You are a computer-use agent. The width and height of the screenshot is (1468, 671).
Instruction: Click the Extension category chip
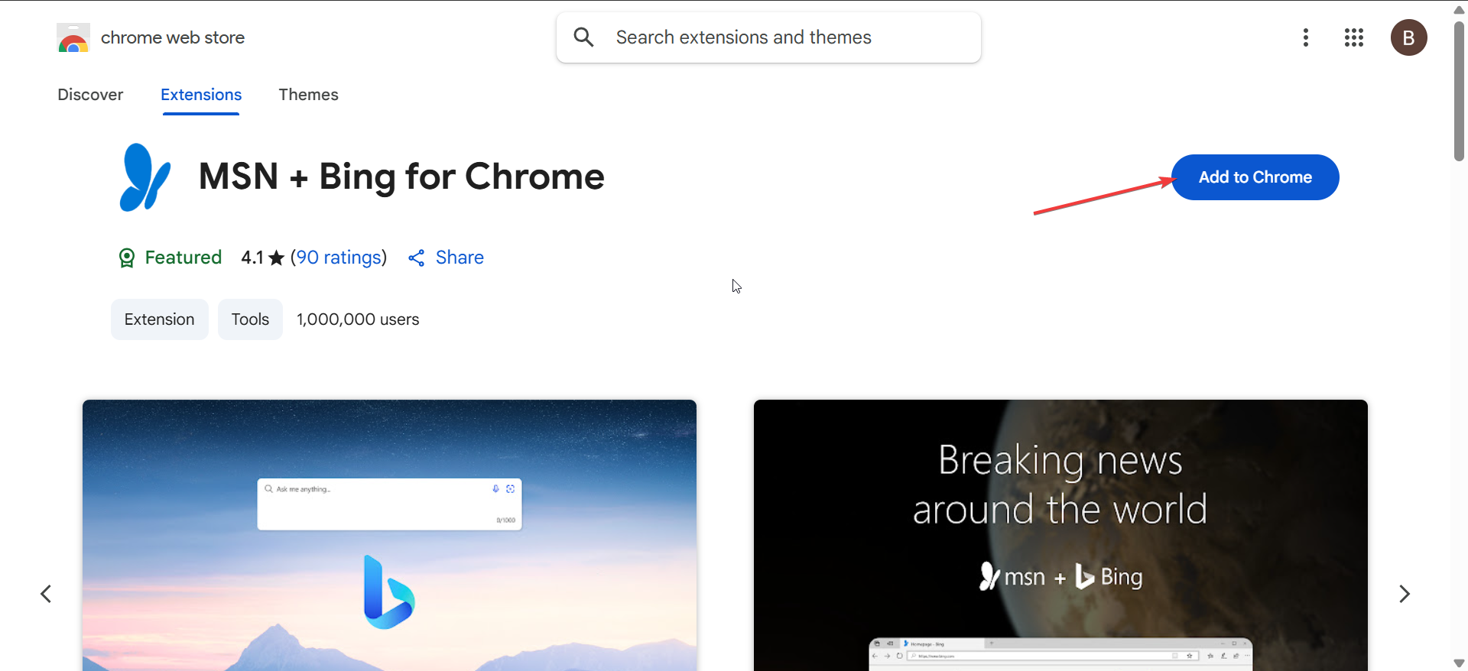pyautogui.click(x=159, y=319)
